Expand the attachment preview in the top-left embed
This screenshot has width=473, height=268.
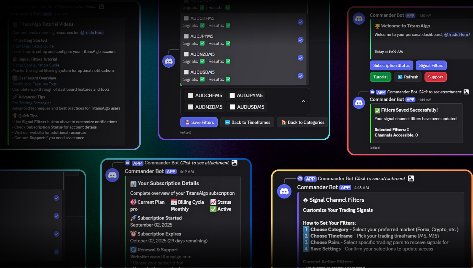click(102, 7)
